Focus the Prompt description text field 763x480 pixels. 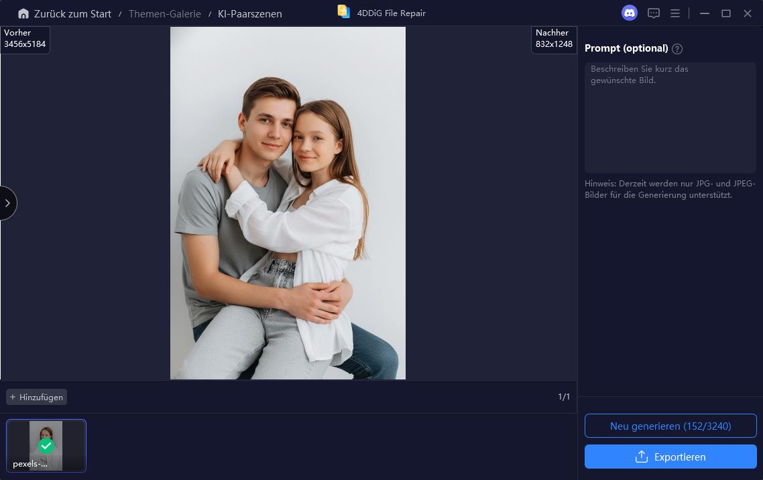(x=670, y=117)
